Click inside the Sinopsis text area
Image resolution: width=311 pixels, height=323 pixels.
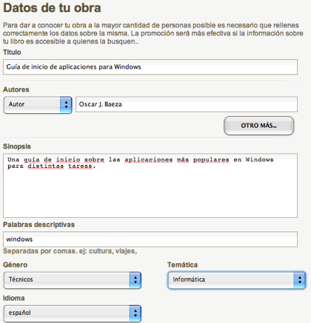[x=150, y=186]
